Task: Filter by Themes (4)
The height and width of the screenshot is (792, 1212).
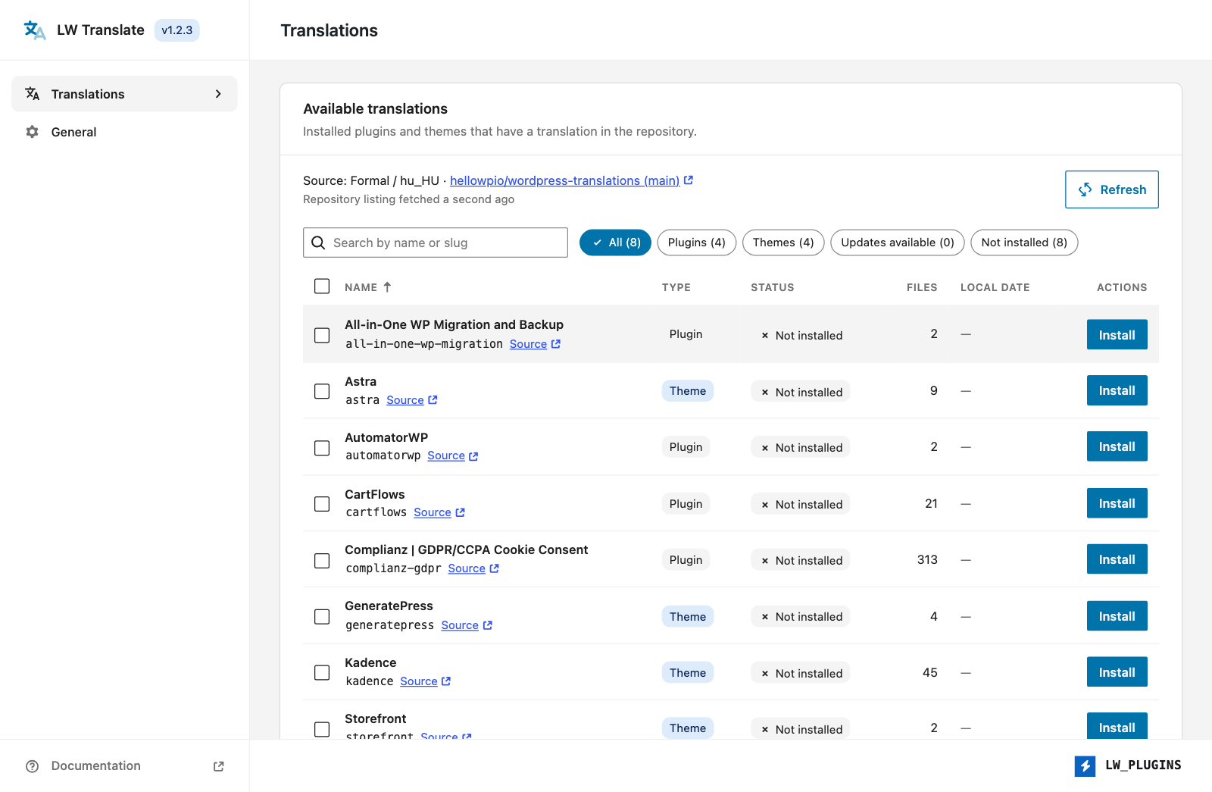Action: point(783,243)
